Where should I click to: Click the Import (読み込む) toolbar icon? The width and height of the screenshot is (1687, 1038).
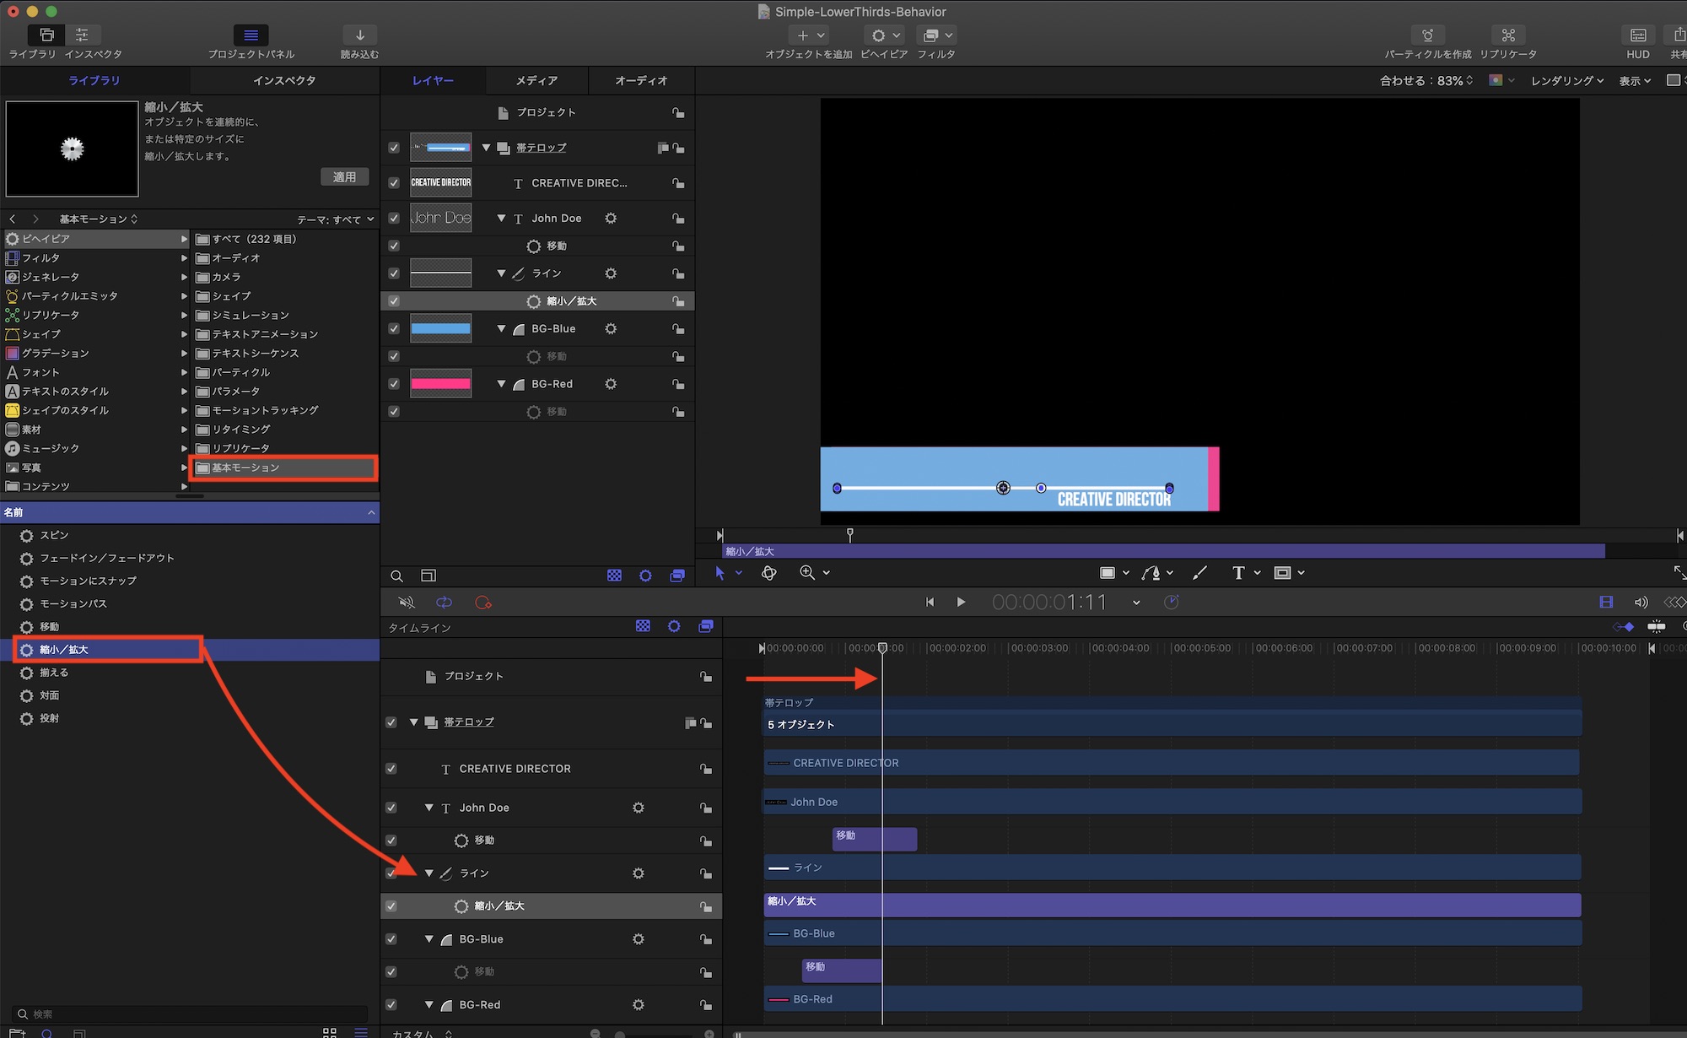tap(359, 35)
